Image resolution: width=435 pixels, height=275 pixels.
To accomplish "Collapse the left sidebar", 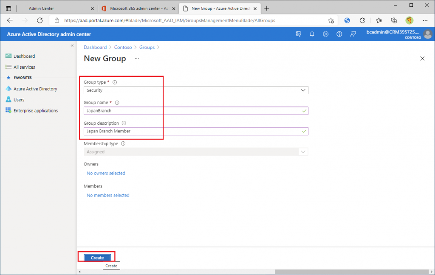I will pos(72,45).
